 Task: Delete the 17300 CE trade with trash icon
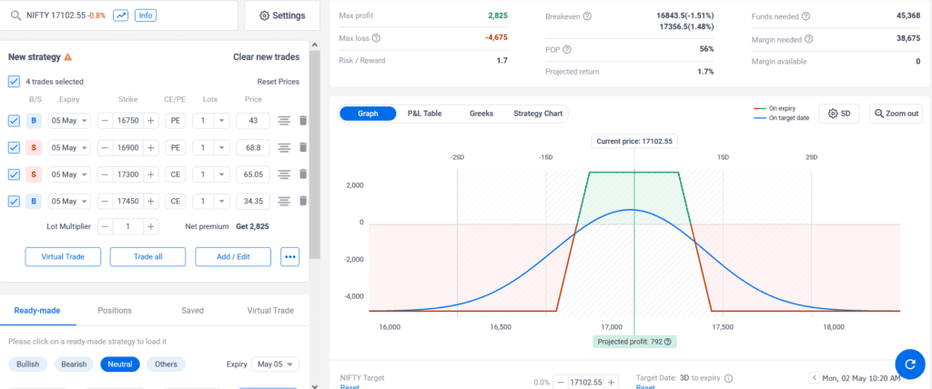click(303, 174)
